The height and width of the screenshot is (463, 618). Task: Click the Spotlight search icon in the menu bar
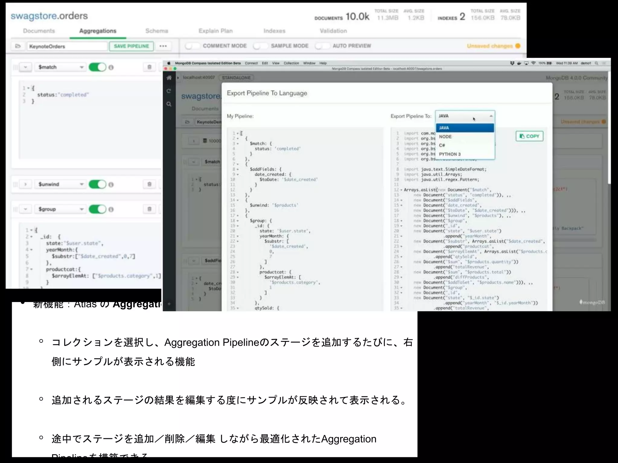[x=596, y=63]
